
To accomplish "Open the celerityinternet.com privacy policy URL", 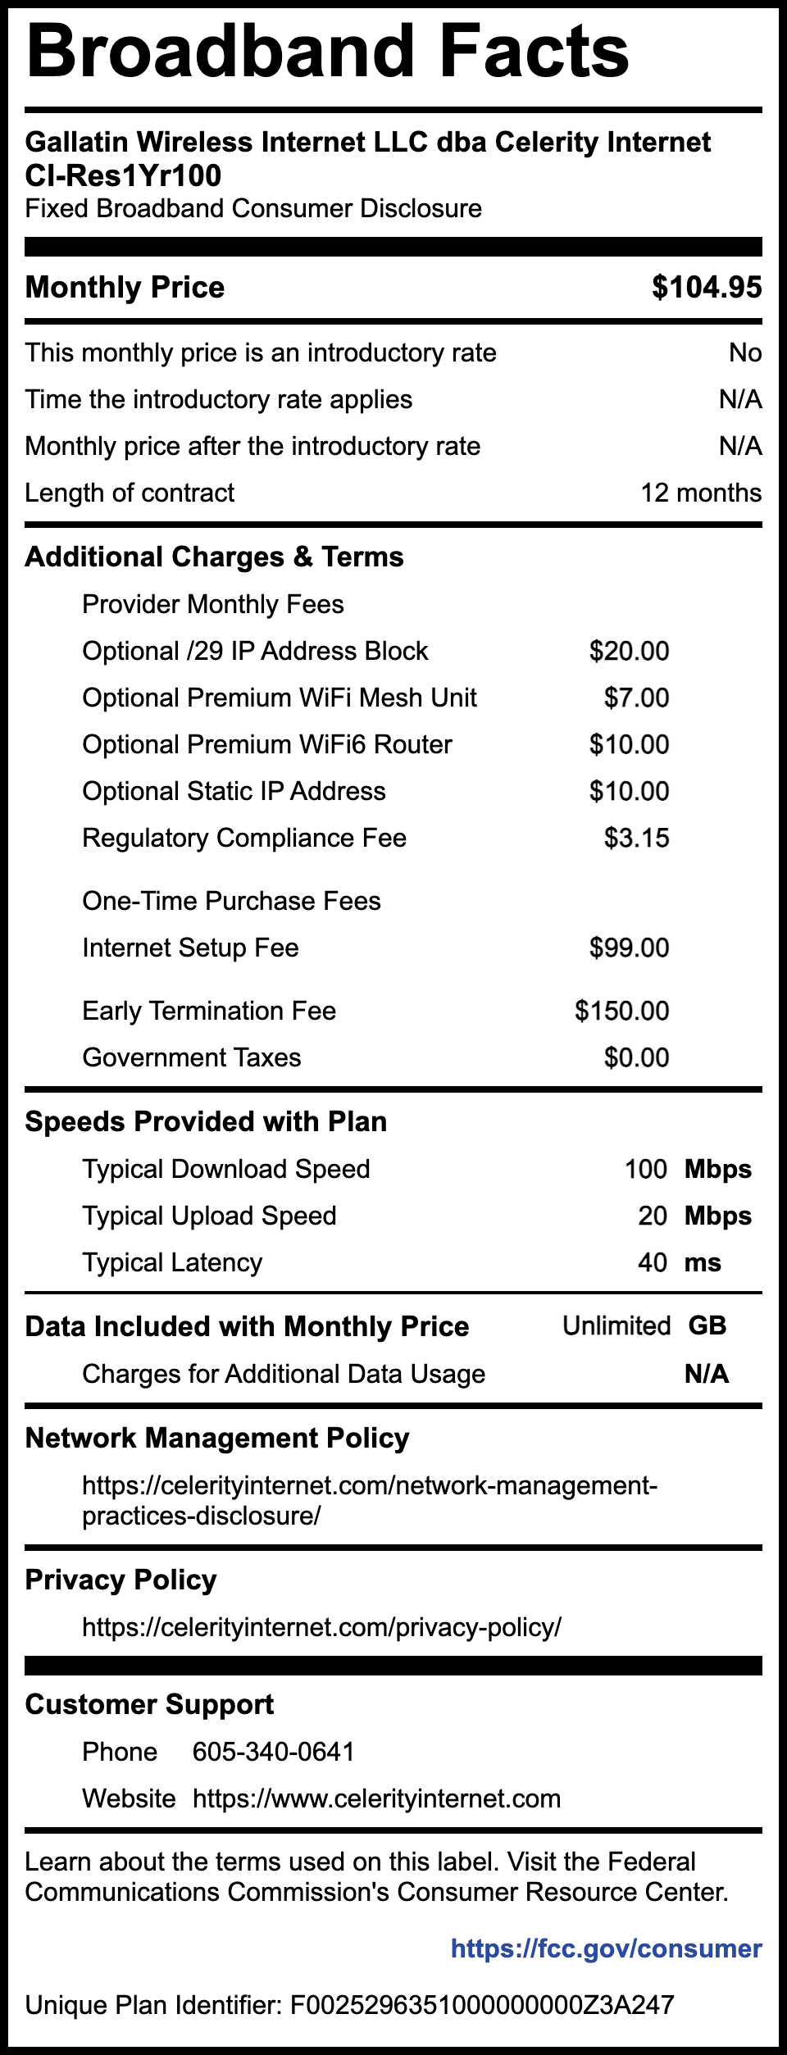I will click(321, 1627).
